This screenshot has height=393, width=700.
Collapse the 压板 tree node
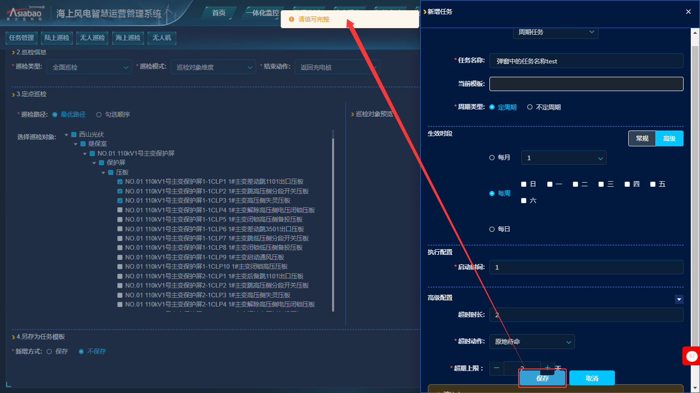(104, 172)
